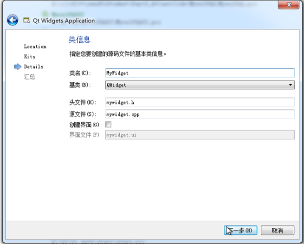Click the source file field mywidget.cpp
Image resolution: width=304 pixels, height=245 pixels.
(x=200, y=114)
